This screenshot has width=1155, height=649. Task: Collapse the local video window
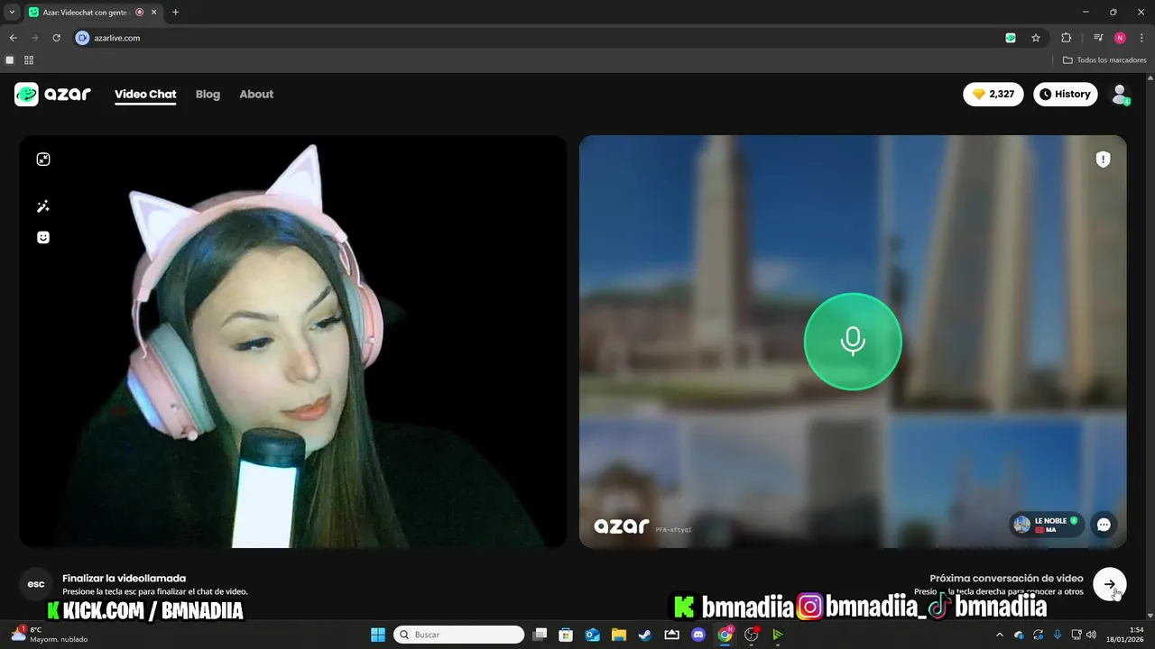(x=43, y=160)
